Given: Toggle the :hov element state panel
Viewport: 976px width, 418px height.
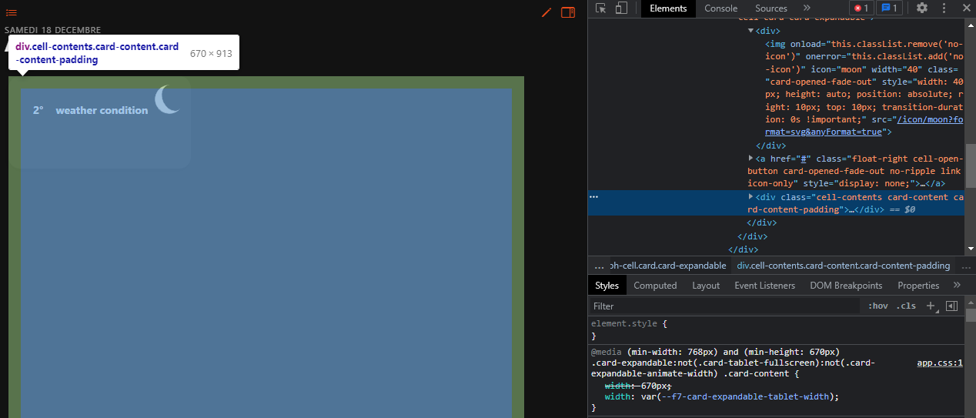Looking at the screenshot, I should click(x=877, y=306).
